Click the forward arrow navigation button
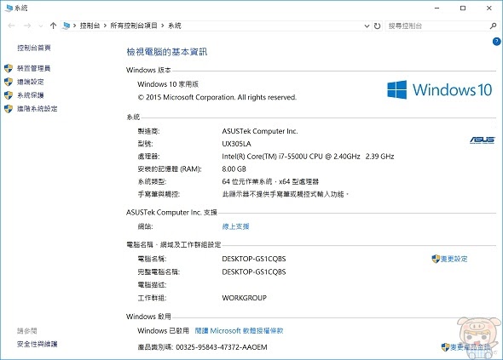 point(27,26)
